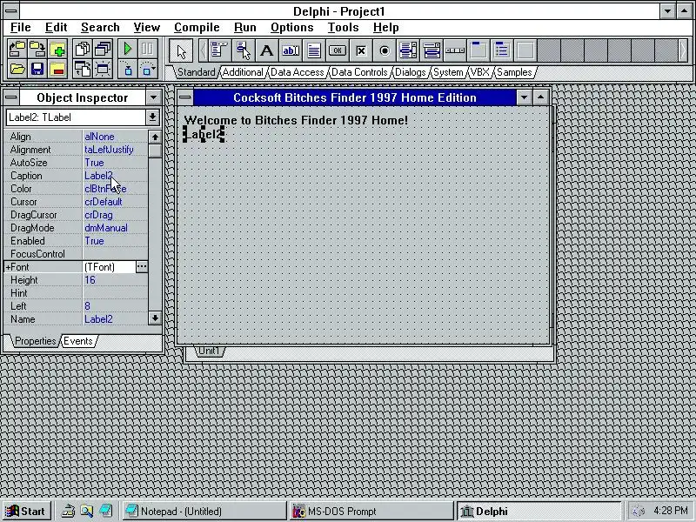This screenshot has width=696, height=522.
Task: Open the Object Inspector control menu box
Action: 11,97
